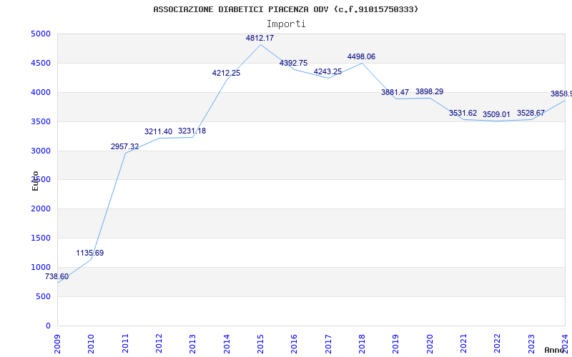Click the 4000 y-axis tick label

pyautogui.click(x=41, y=93)
